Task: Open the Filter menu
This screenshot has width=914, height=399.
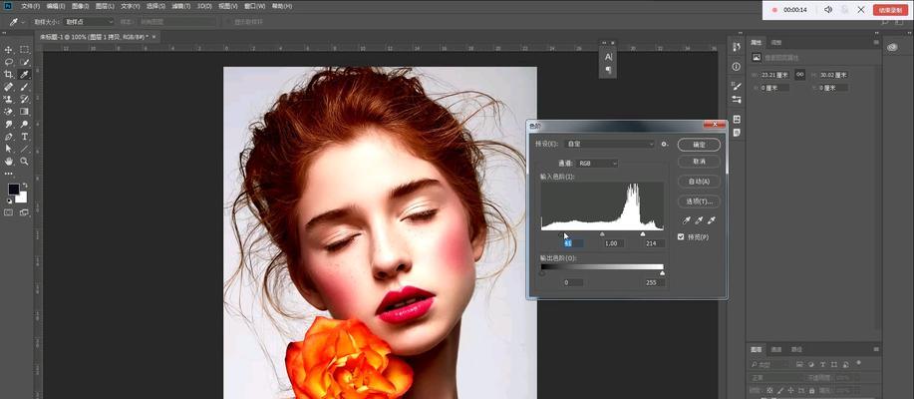Action: click(179, 6)
